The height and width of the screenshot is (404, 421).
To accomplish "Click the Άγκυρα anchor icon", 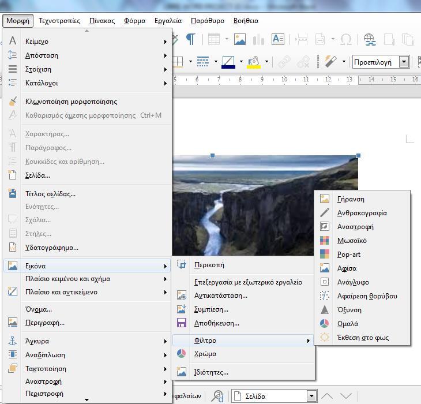I will 12,341.
